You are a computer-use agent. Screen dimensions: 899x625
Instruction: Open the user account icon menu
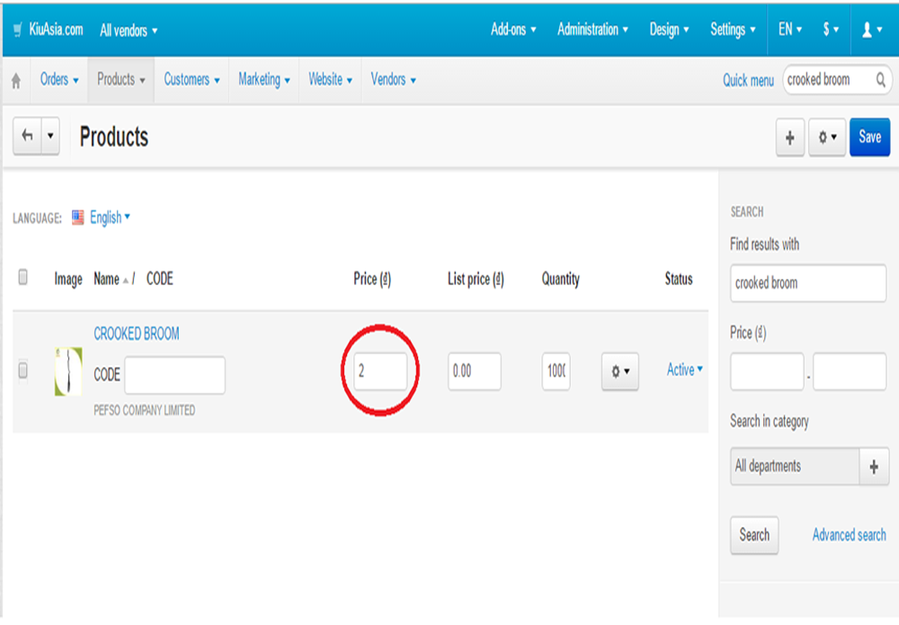872,30
